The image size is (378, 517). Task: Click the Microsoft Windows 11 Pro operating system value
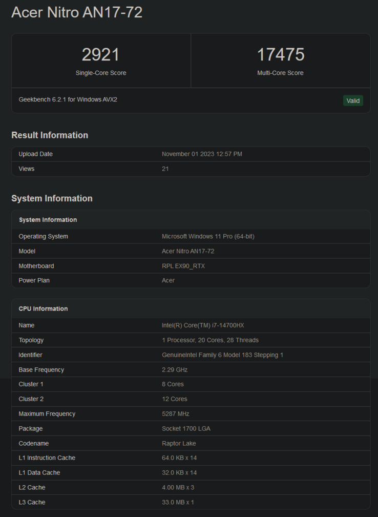tap(208, 236)
